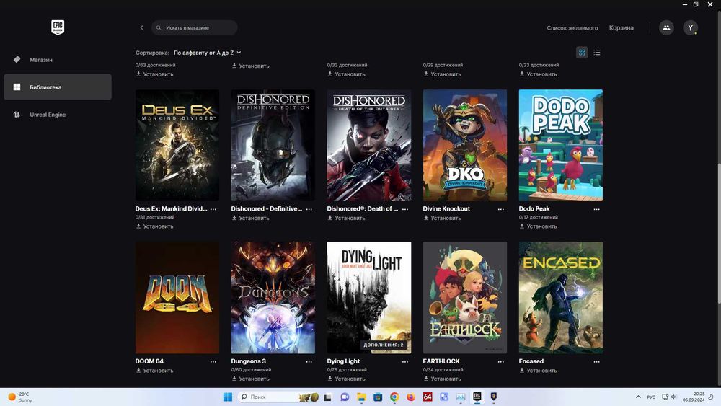Open the Windows Start menu
Viewport: 721px width, 406px height.
click(x=228, y=397)
